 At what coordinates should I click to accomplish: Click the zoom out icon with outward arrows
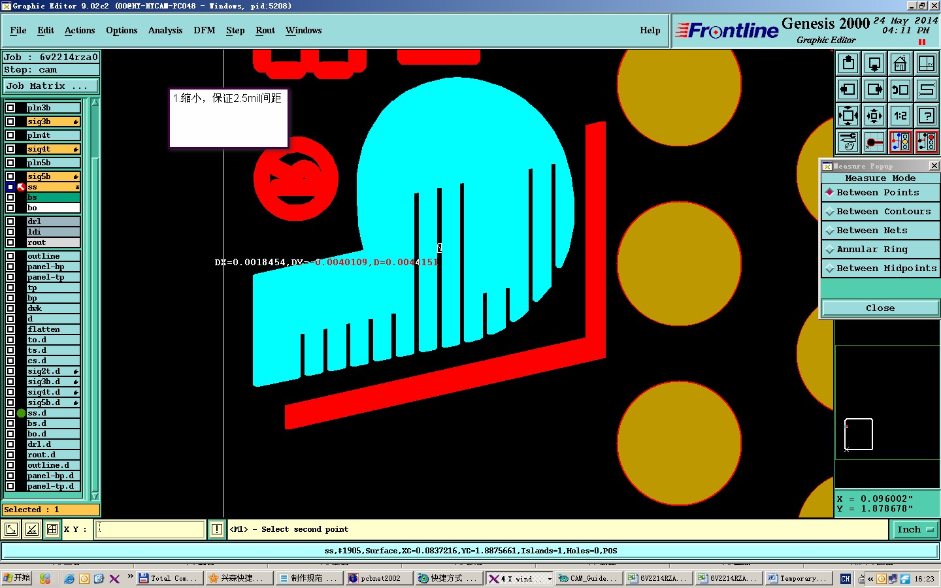[874, 116]
